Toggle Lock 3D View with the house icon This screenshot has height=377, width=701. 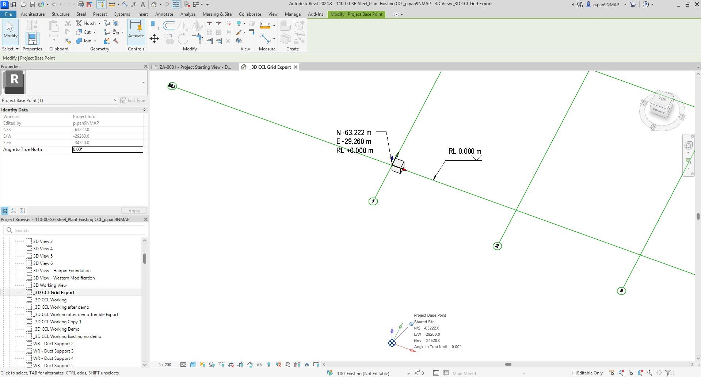[251, 365]
